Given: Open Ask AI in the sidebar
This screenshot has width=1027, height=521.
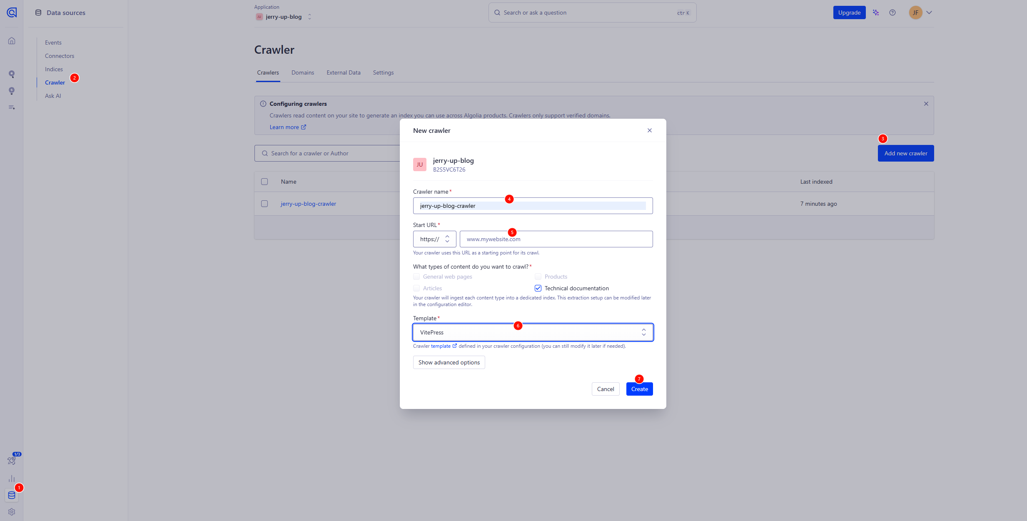Looking at the screenshot, I should [53, 96].
